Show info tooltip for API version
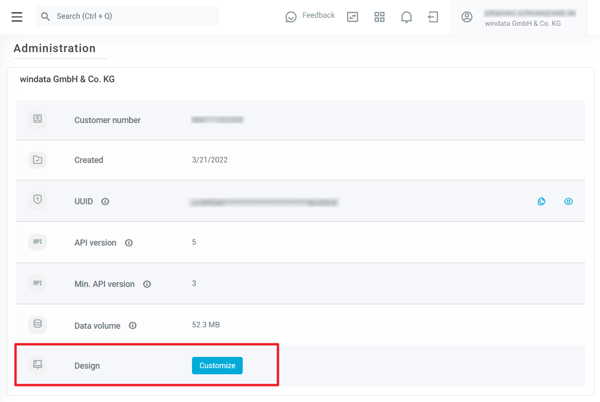Image resolution: width=600 pixels, height=402 pixels. click(129, 243)
